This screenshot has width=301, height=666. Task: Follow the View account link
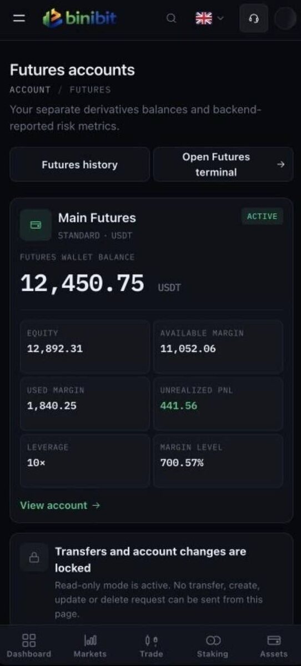[60, 505]
